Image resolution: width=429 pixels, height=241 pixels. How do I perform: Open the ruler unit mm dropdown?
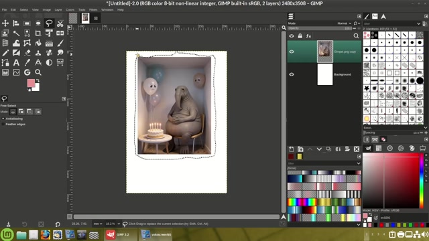pyautogui.click(x=98, y=224)
